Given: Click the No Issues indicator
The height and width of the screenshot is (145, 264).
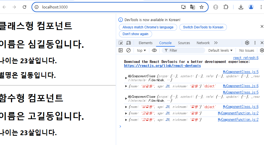Looking at the screenshot, I should [x=247, y=51].
